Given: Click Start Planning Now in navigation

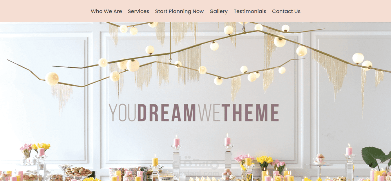Looking at the screenshot, I should click(179, 11).
